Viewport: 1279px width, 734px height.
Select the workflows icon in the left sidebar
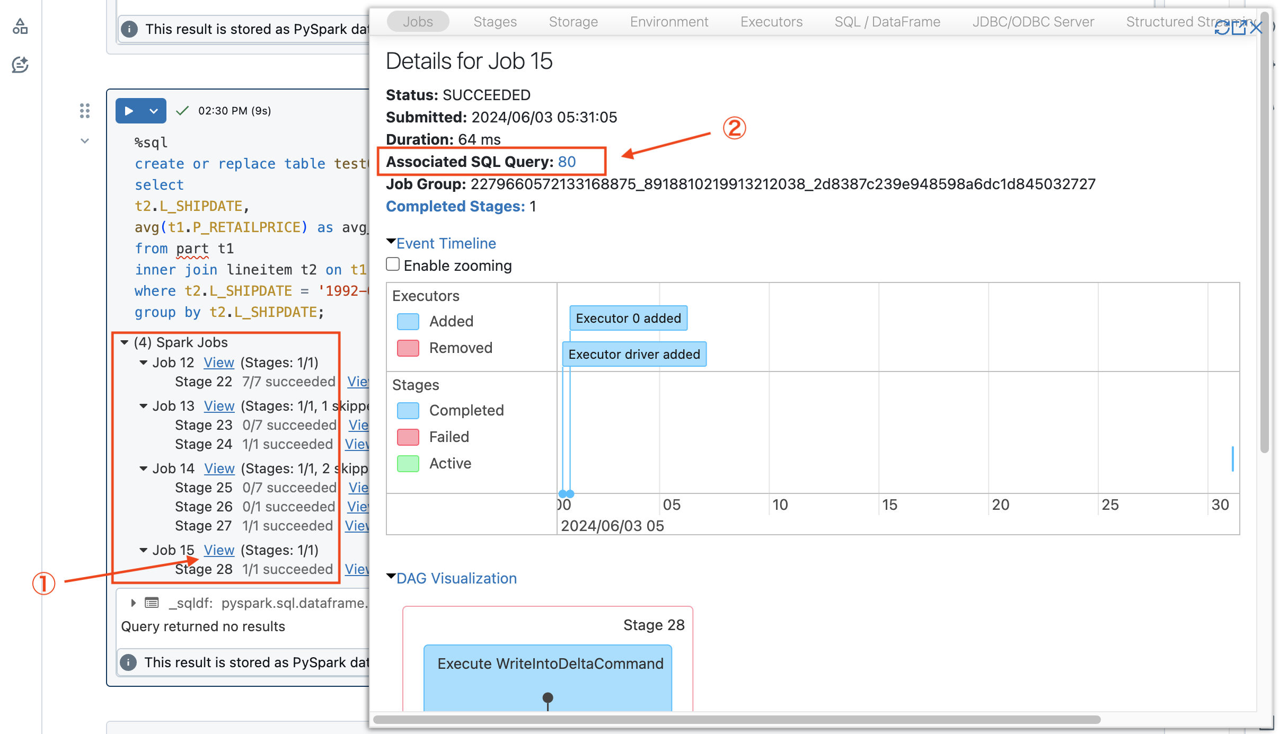click(x=20, y=26)
